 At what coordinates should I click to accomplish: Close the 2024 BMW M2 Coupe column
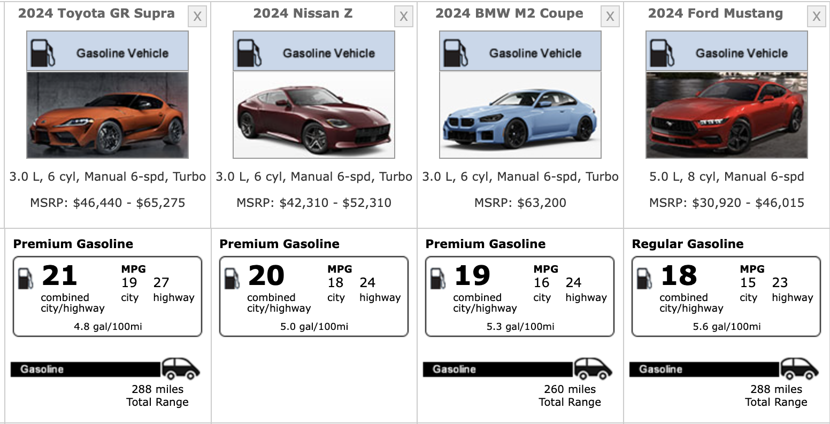click(610, 17)
